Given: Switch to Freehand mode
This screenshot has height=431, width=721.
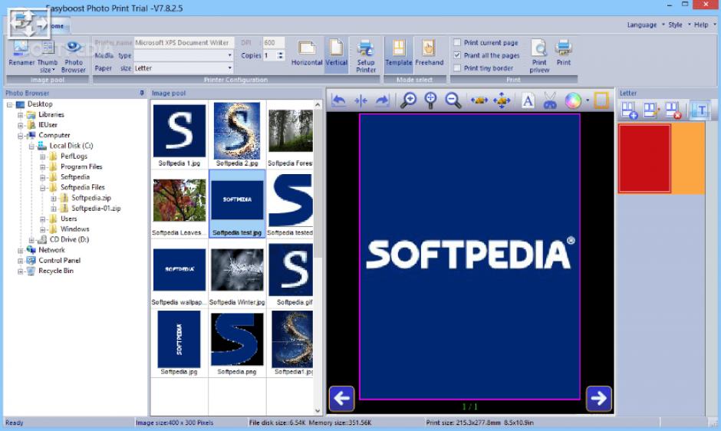Looking at the screenshot, I should (429, 54).
